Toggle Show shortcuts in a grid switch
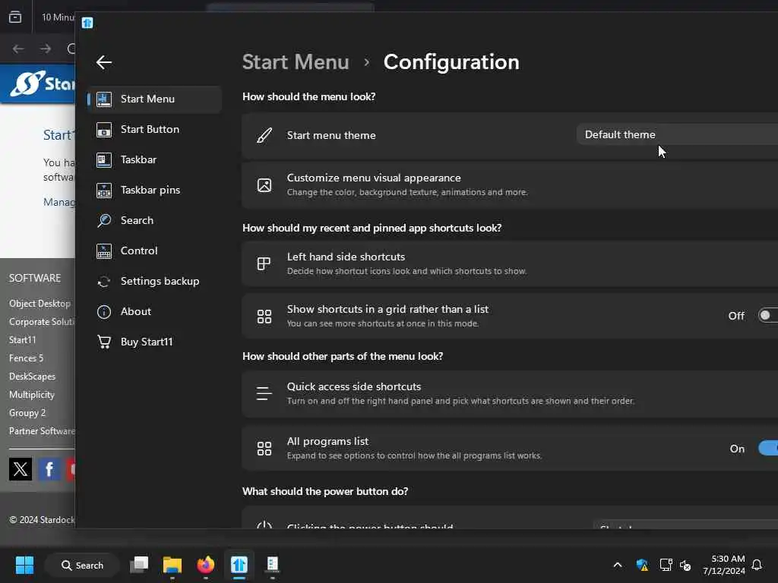Viewport: 778px width, 583px height. click(767, 315)
